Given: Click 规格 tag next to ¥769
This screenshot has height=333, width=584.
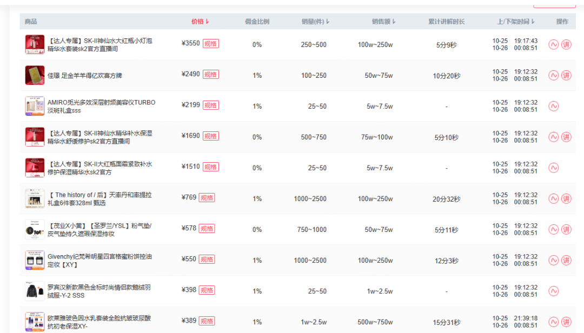Looking at the screenshot, I should (x=207, y=198).
